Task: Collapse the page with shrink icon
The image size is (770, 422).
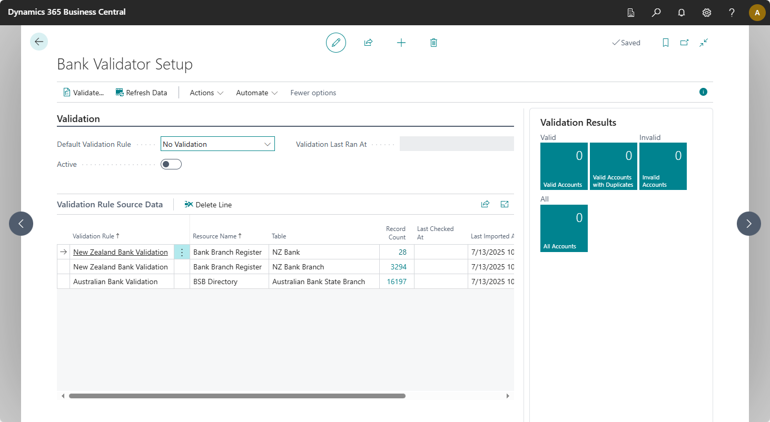Action: click(x=704, y=43)
